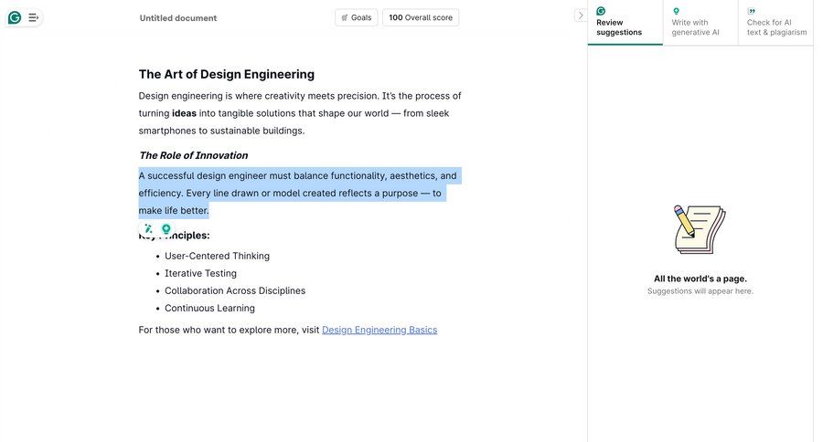Viewport: 823px width, 442px height.
Task: Click the bold word ideas
Action: point(184,113)
